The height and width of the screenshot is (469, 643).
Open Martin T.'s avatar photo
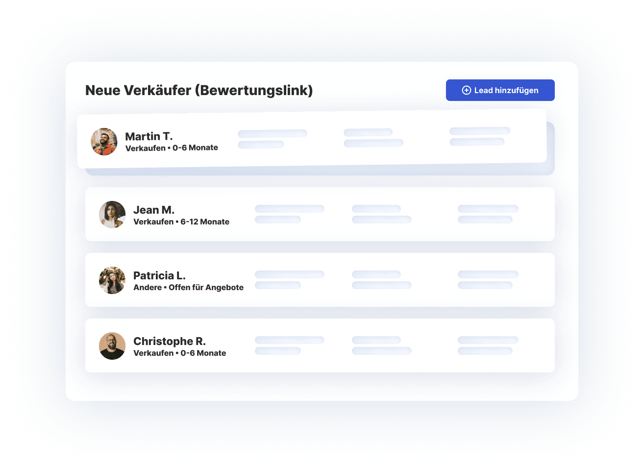pos(104,142)
